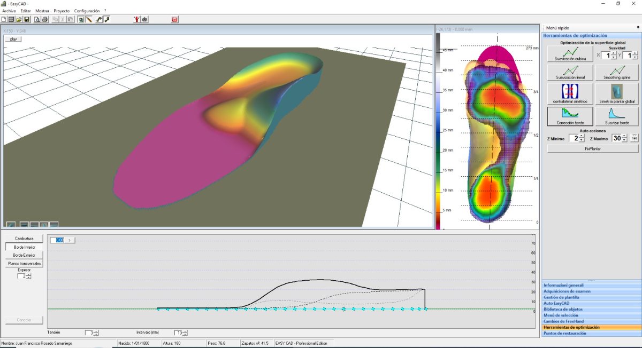Click the printer icon in toolbar

click(45, 19)
